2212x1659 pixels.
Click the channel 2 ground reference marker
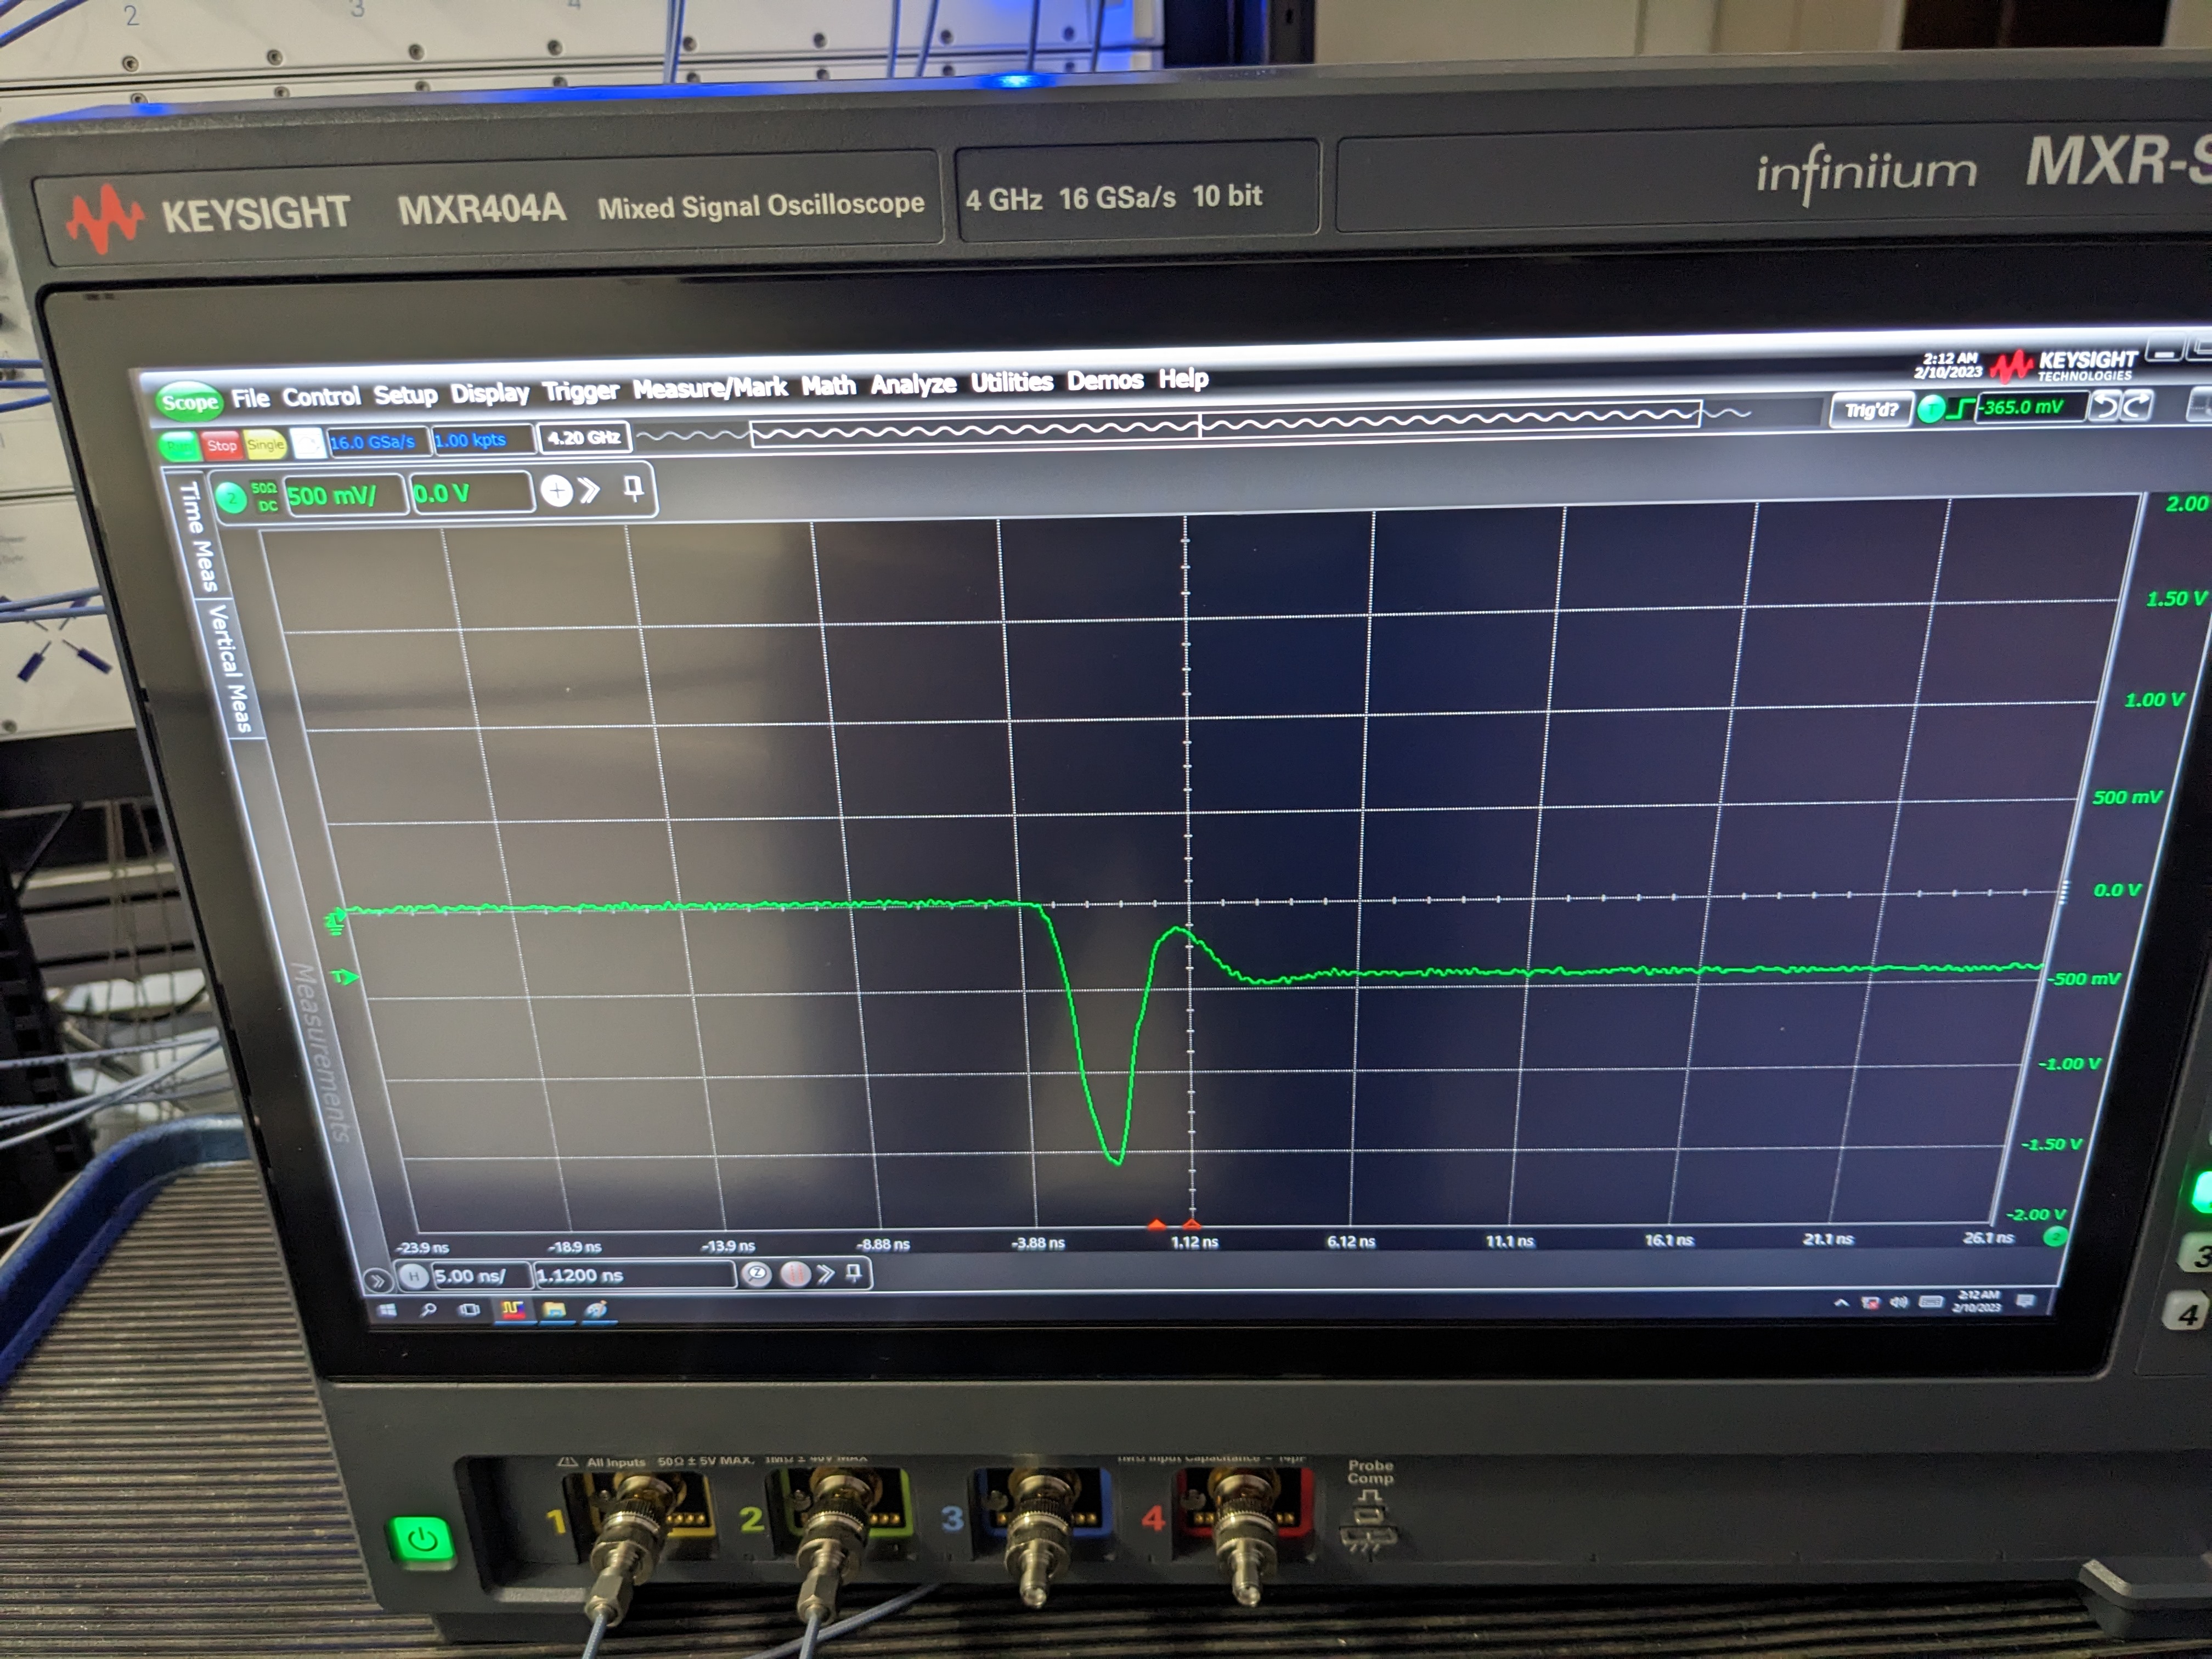[337, 921]
